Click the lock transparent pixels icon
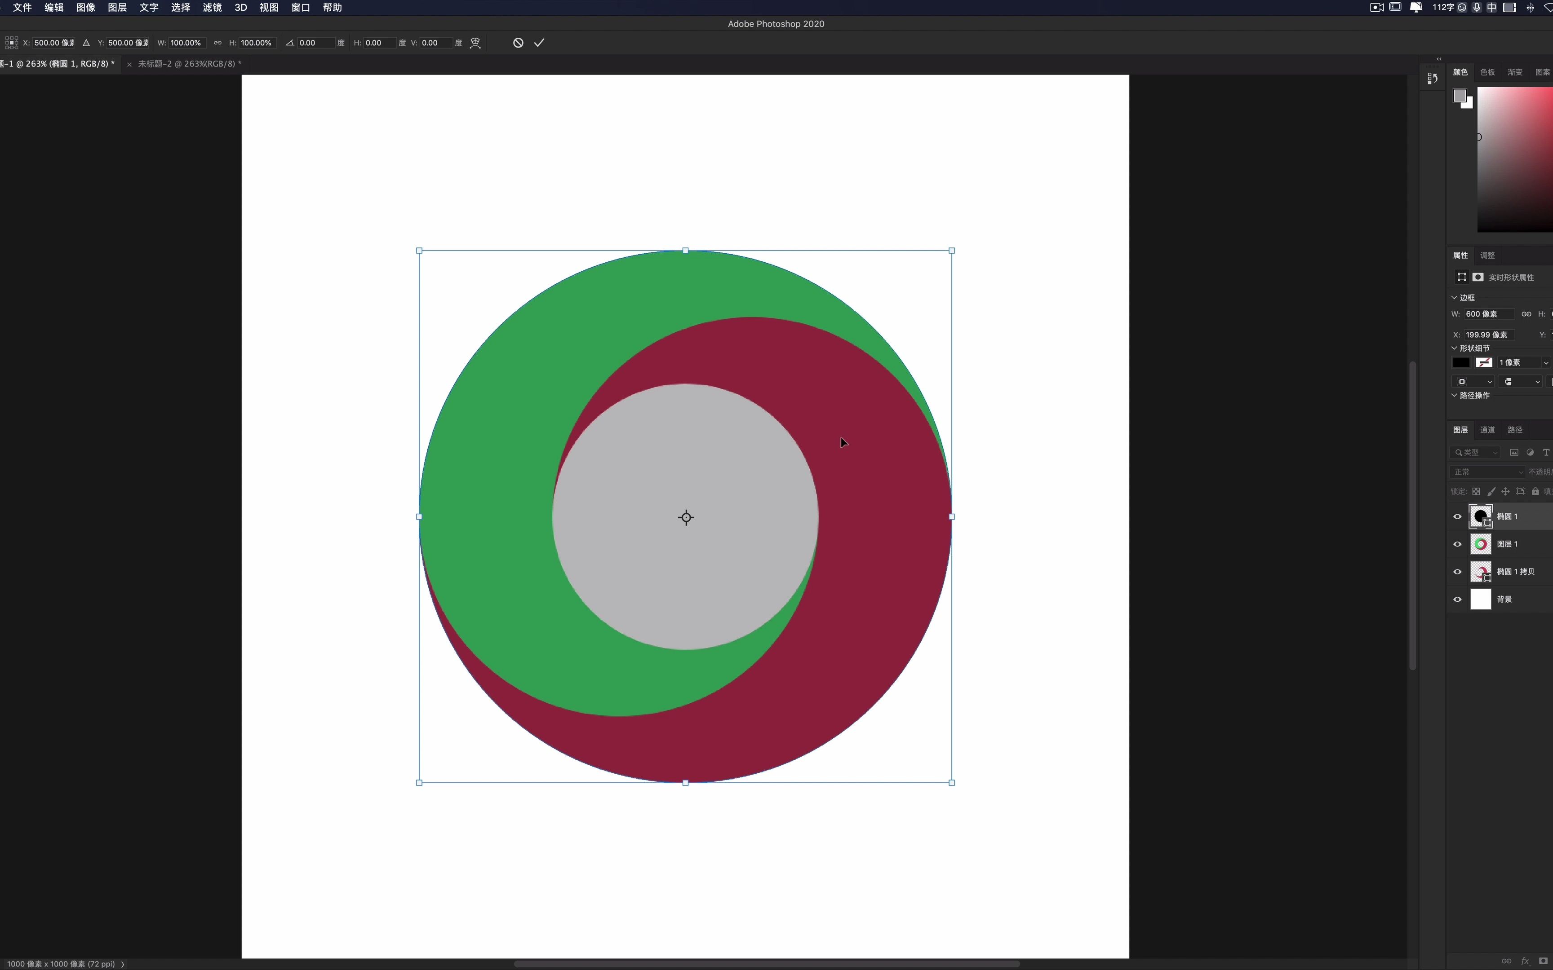 pyautogui.click(x=1476, y=491)
